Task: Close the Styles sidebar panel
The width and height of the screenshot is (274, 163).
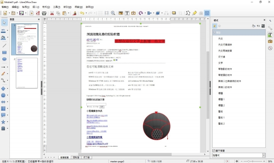Action: [264, 20]
